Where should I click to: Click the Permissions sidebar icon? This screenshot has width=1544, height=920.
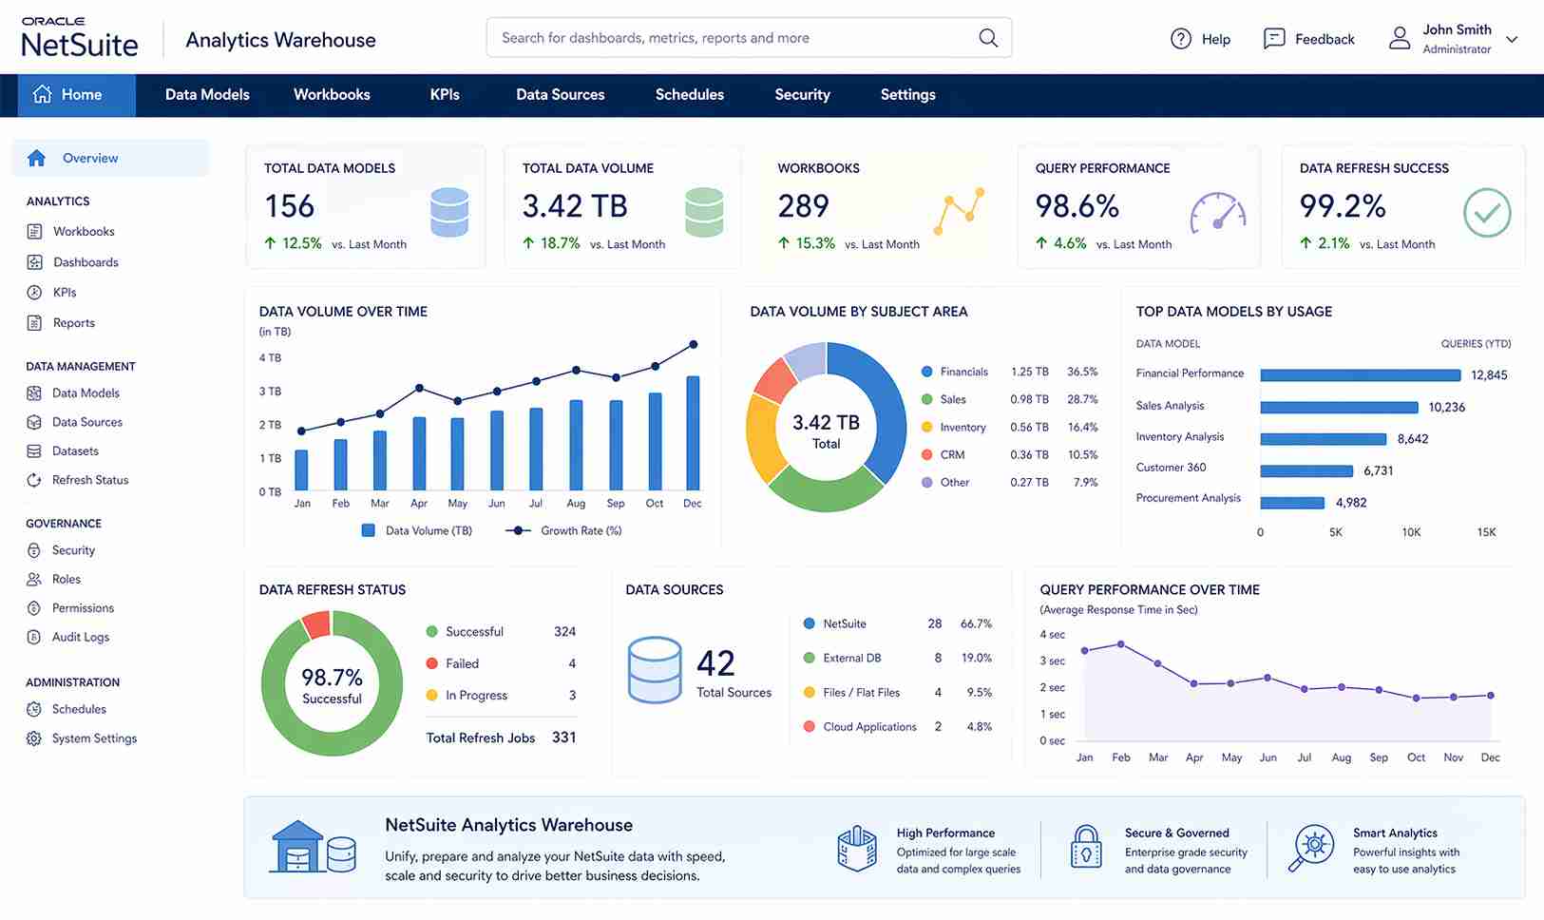click(x=34, y=608)
